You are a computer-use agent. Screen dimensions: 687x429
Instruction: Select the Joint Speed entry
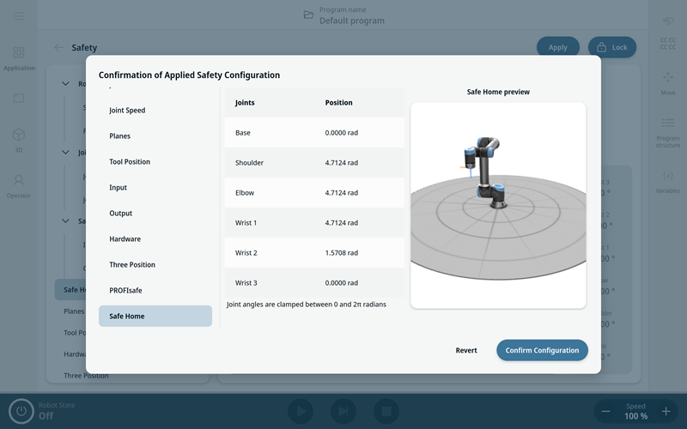(155, 110)
